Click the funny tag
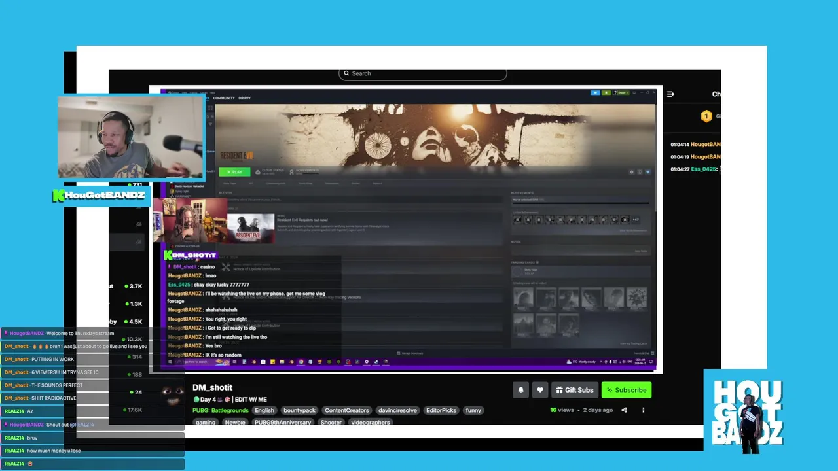The image size is (838, 471). tap(473, 410)
